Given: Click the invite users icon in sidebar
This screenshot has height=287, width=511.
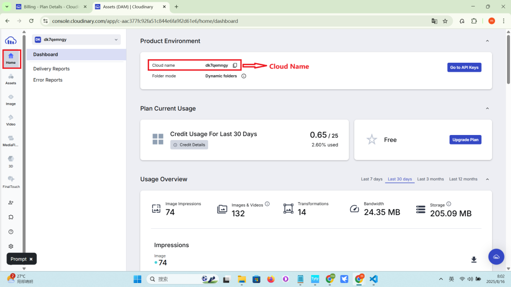Looking at the screenshot, I should [x=11, y=202].
